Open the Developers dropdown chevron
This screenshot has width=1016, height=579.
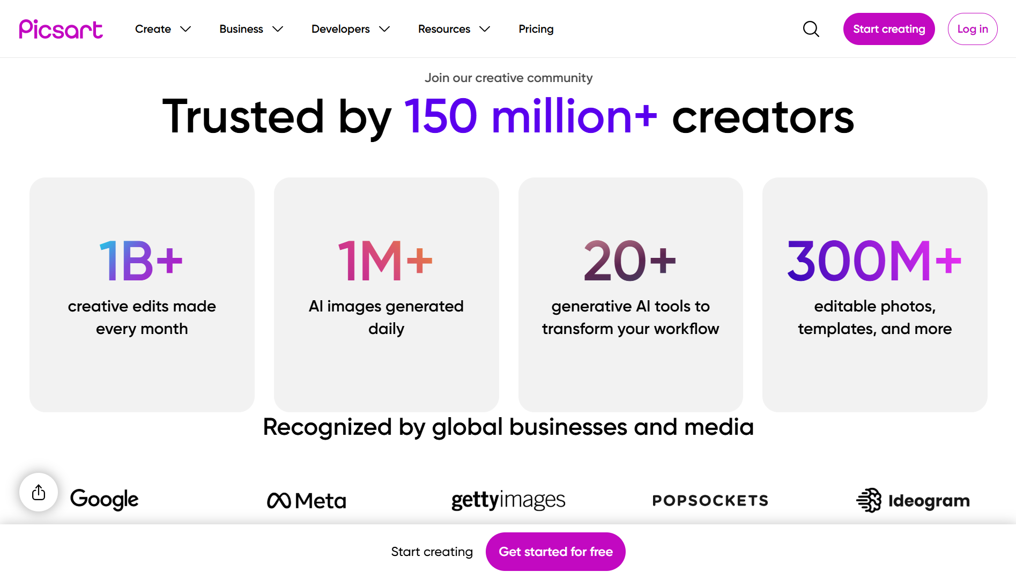[x=384, y=29]
